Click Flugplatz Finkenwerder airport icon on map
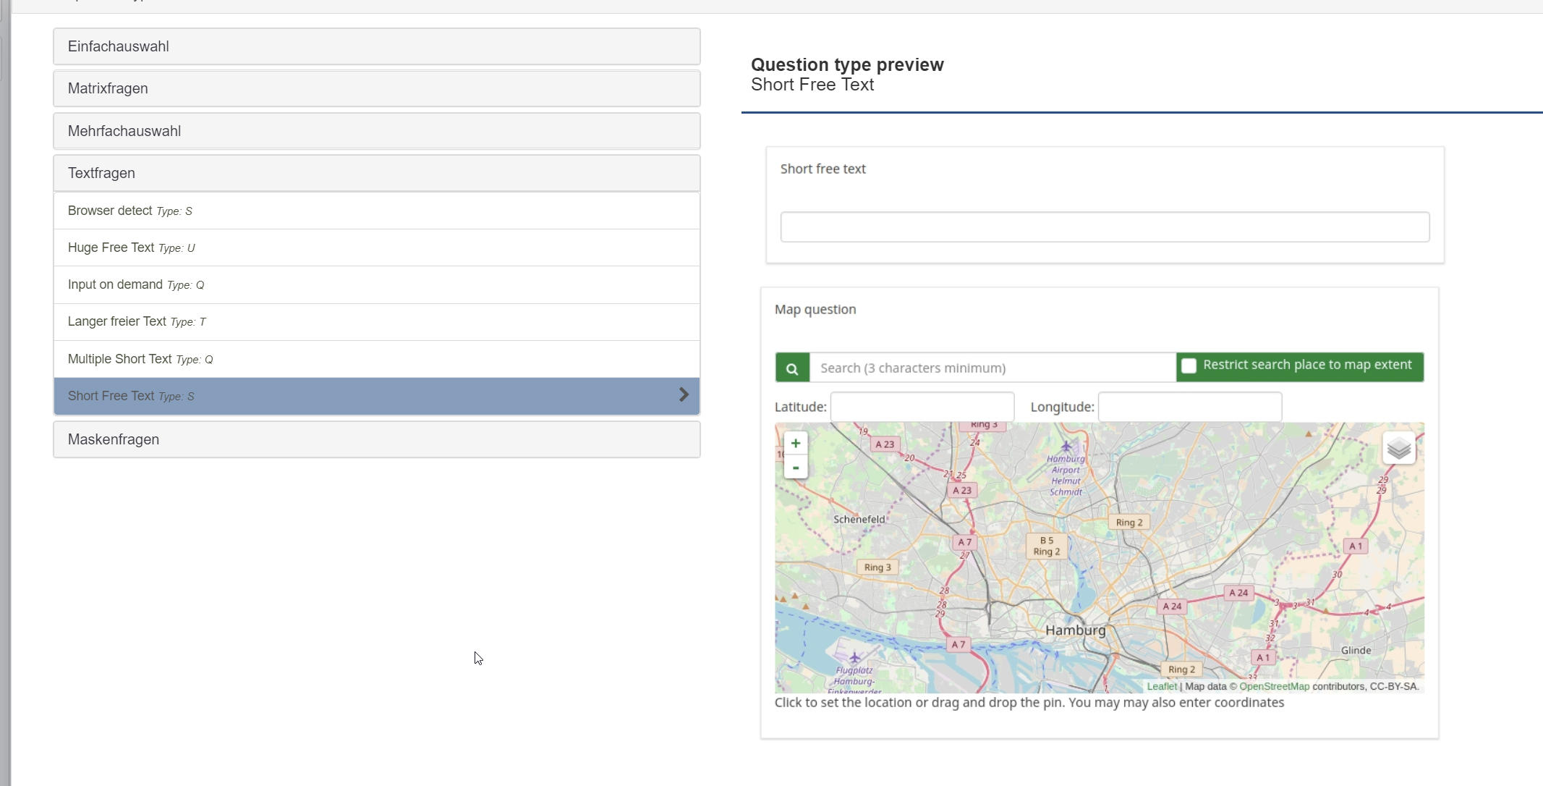The width and height of the screenshot is (1543, 786). coord(854,657)
